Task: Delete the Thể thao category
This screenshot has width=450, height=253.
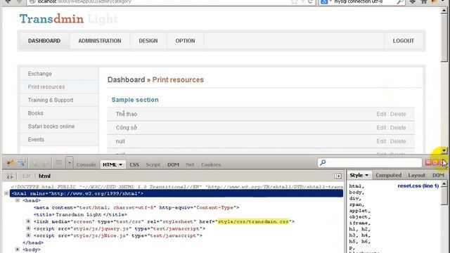Action: click(398, 114)
